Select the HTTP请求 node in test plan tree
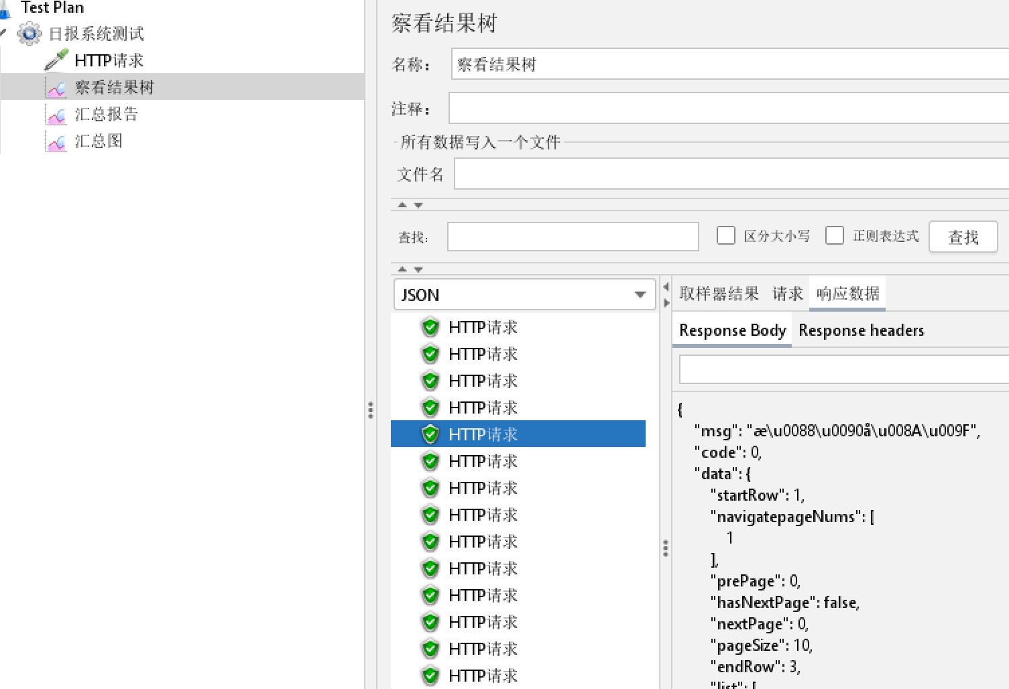Viewport: 1009px width, 689px height. (x=109, y=60)
